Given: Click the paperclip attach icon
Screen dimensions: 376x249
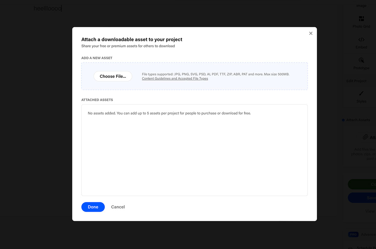Looking at the screenshot, I should pos(365,137).
